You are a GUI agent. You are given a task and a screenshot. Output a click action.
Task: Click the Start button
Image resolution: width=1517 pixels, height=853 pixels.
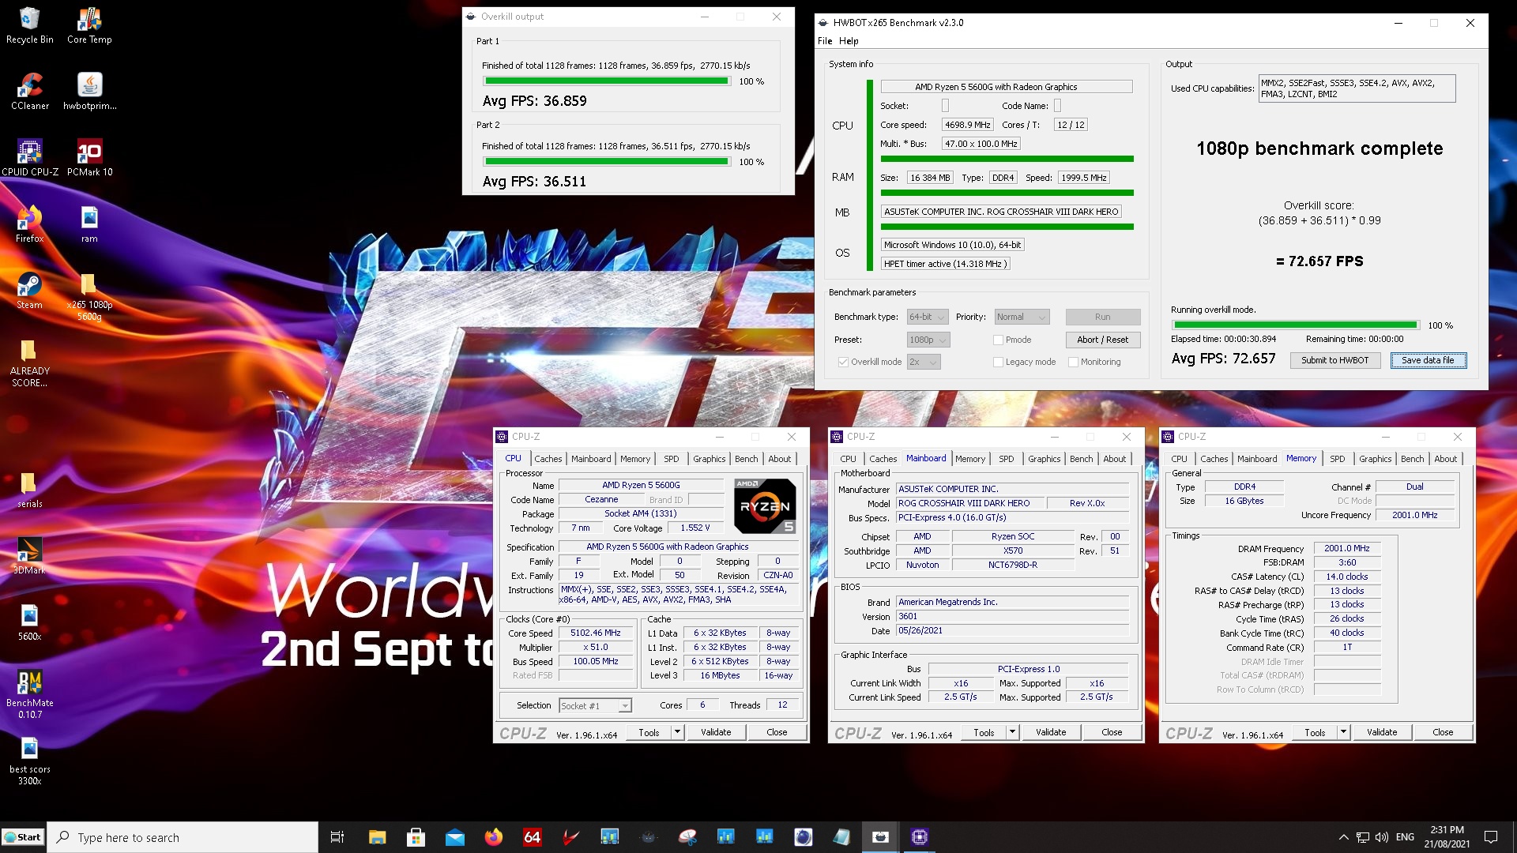[x=22, y=837]
